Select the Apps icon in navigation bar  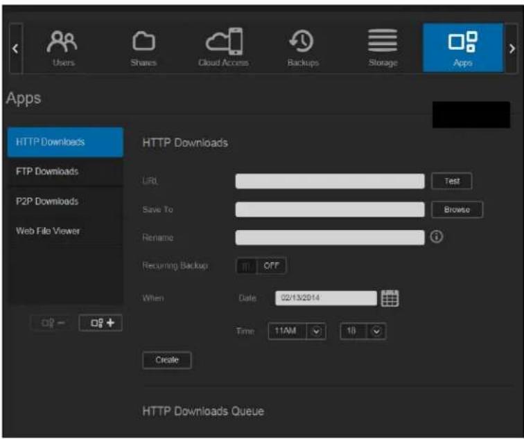(x=463, y=48)
